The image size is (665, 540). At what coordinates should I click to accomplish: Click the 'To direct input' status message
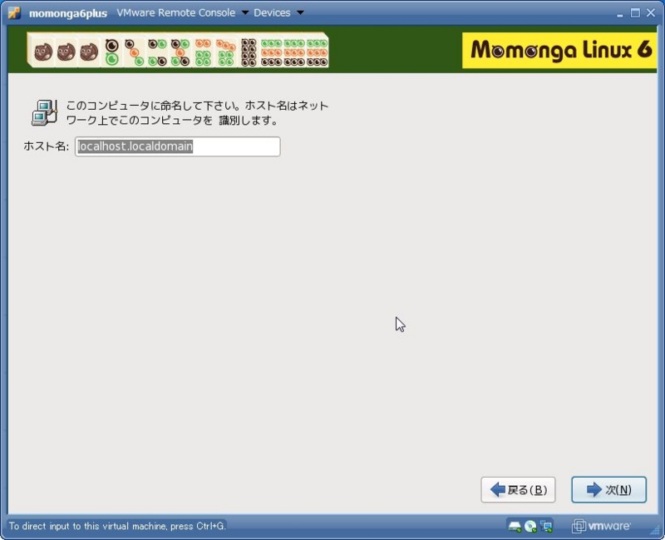117,526
